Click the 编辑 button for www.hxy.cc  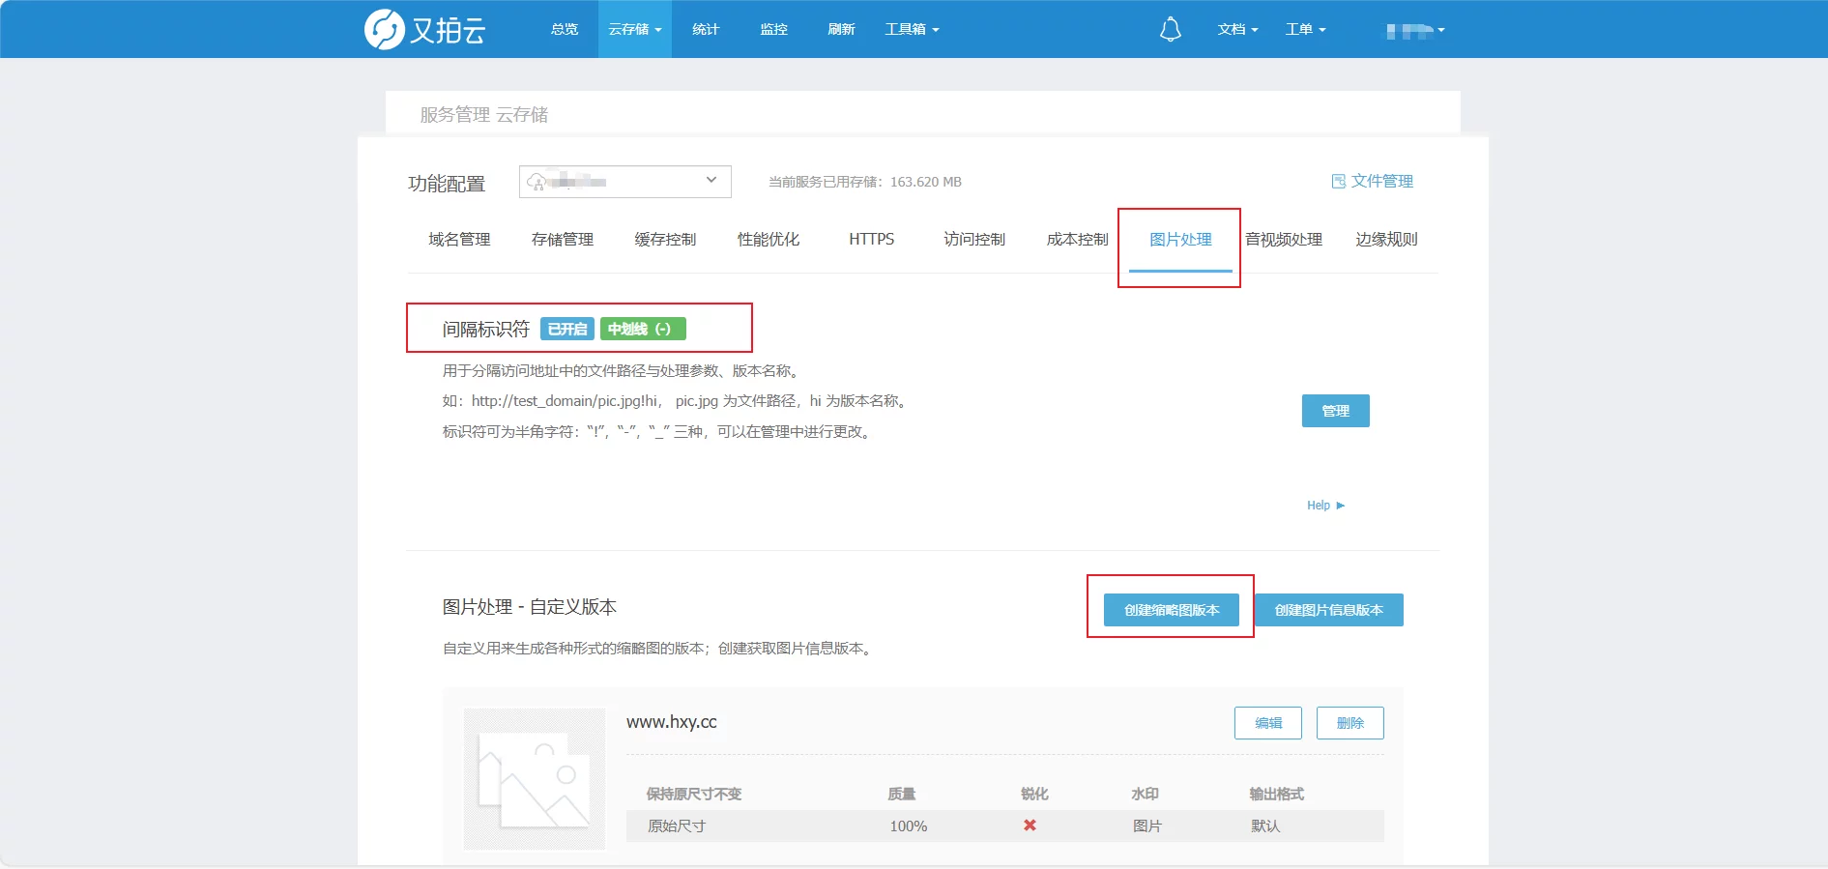[1267, 723]
